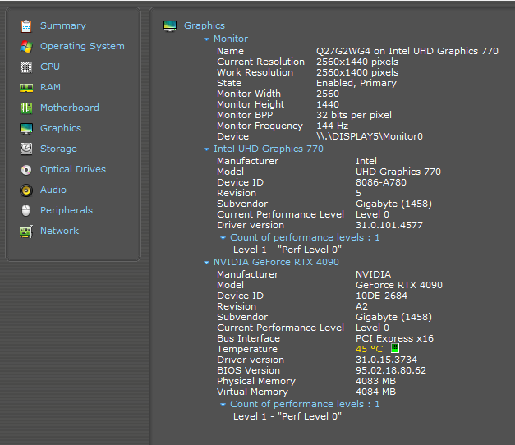
Task: Click the Model value UHD Graphics 770
Action: click(x=398, y=172)
